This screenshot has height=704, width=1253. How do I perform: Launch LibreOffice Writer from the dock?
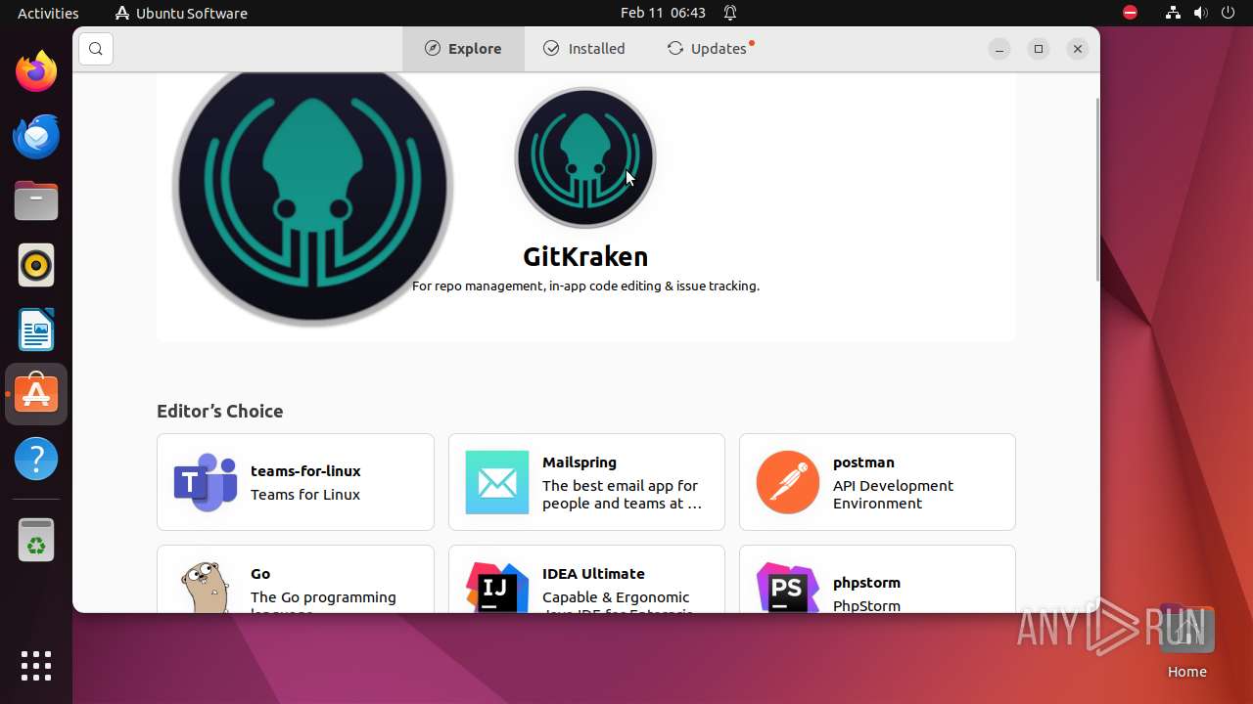36,330
